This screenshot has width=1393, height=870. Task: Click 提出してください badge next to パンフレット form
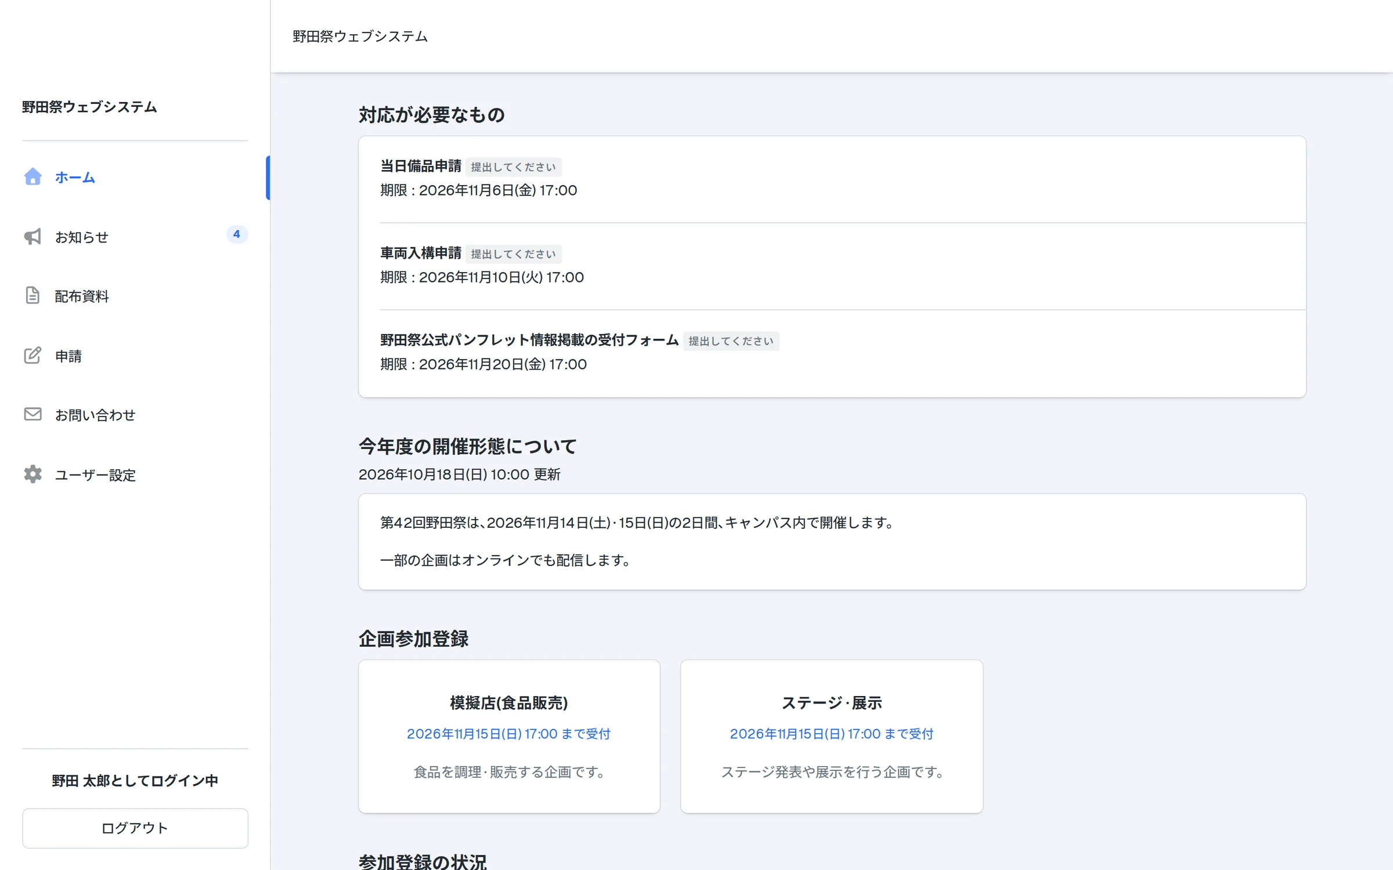pos(731,341)
